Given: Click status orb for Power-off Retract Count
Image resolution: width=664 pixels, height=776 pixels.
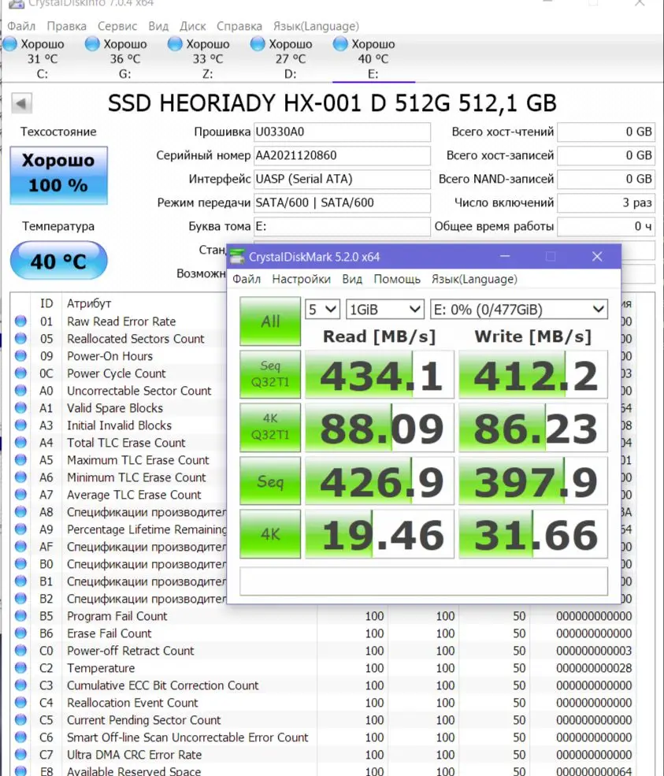Looking at the screenshot, I should pos(20,650).
